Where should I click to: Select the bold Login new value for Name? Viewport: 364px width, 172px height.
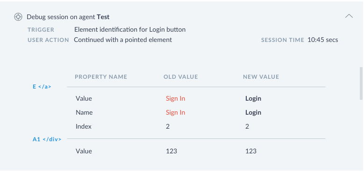(253, 112)
